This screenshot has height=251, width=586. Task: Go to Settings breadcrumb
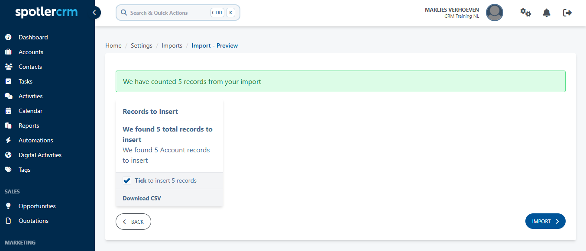tap(142, 45)
